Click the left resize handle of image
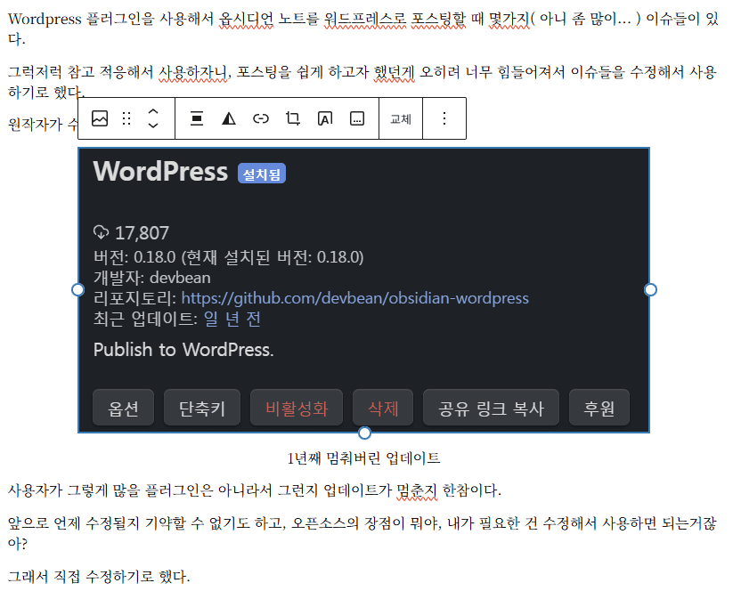The width and height of the screenshot is (733, 591). click(x=78, y=289)
